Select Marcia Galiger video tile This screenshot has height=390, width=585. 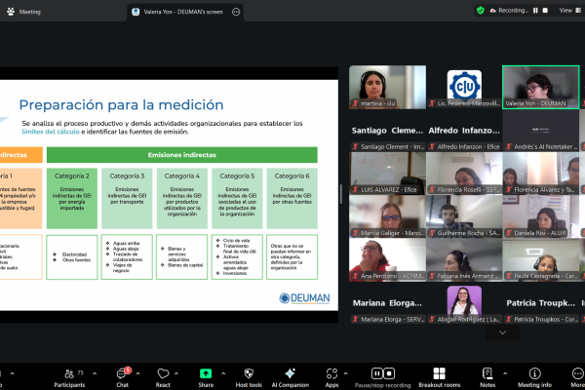387,216
